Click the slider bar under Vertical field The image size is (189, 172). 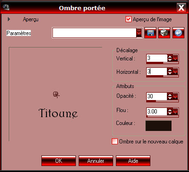tap(162, 63)
